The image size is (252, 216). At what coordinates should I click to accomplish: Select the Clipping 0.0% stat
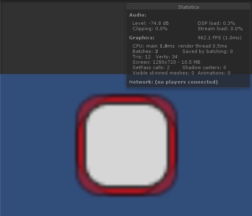[150, 29]
